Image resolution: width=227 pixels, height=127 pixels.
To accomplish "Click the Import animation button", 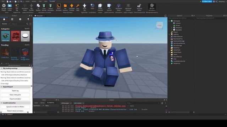I will pos(15,99).
